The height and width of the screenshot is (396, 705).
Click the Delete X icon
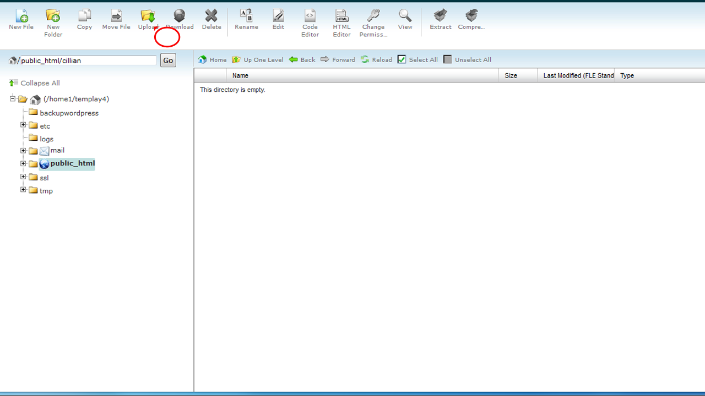tap(211, 15)
